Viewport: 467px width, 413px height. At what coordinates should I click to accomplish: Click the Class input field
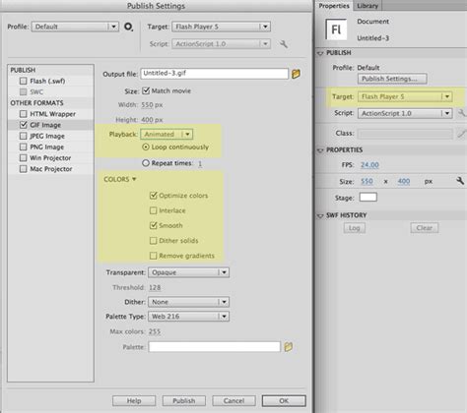[x=405, y=134]
